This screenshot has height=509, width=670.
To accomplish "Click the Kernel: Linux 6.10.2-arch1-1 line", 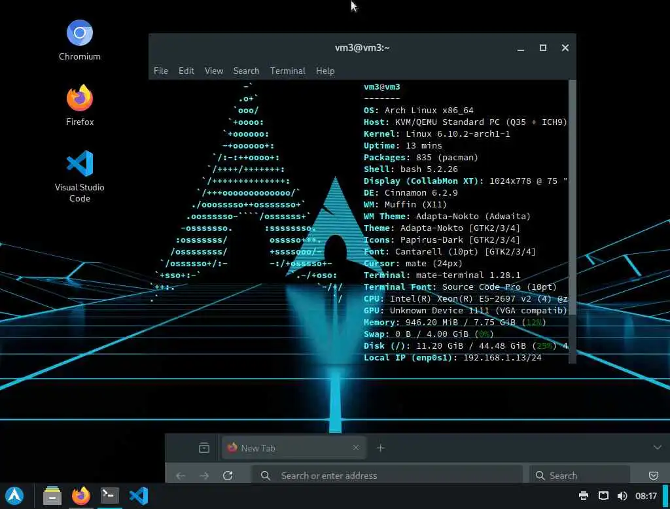I will tap(436, 133).
